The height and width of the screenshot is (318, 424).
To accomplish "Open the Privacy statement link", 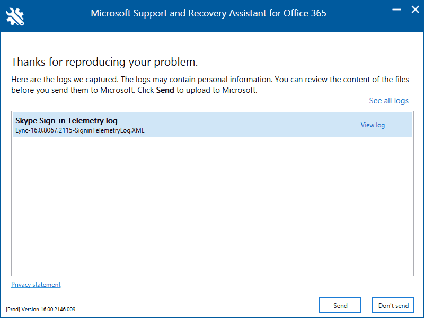I will click(x=36, y=285).
